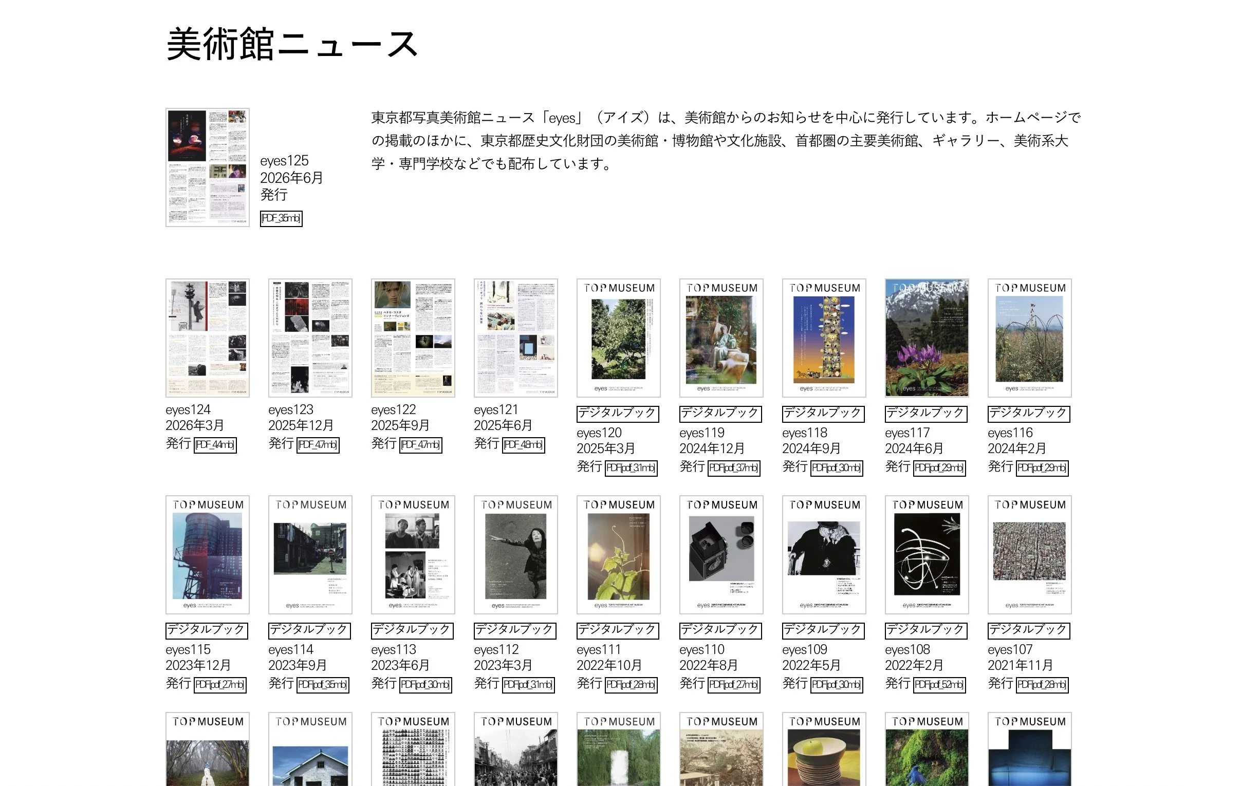Open the eyes109 cover thumbnail

coord(824,555)
